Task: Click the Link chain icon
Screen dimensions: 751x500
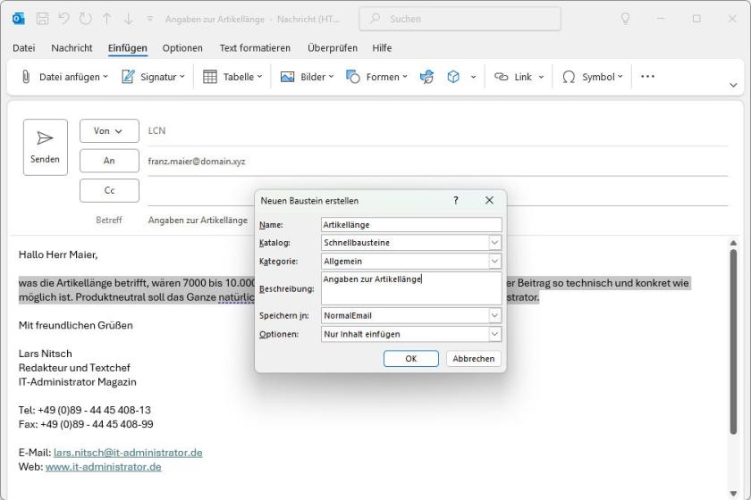Action: pos(501,77)
